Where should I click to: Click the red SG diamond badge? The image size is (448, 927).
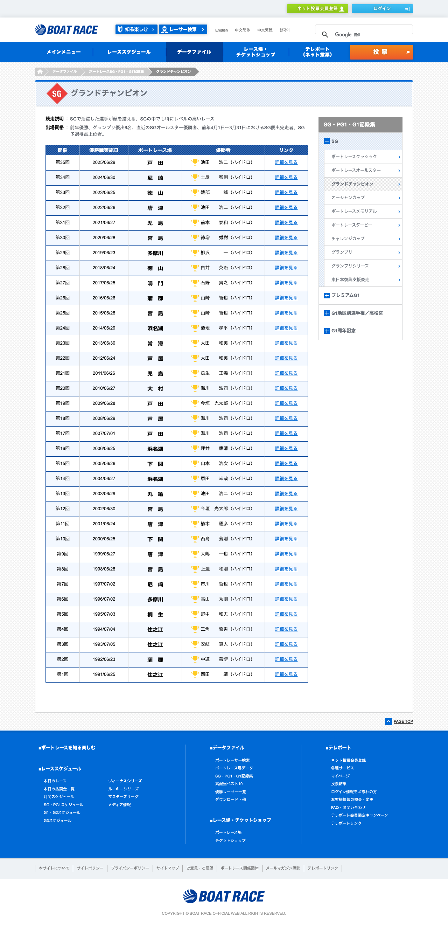[57, 94]
